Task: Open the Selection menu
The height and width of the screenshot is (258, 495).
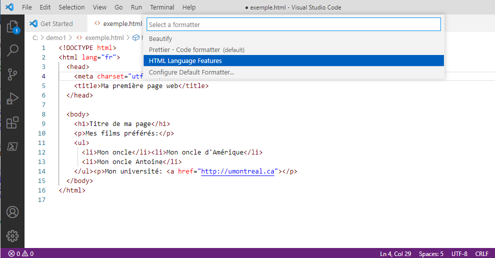Action: pyautogui.click(x=72, y=7)
